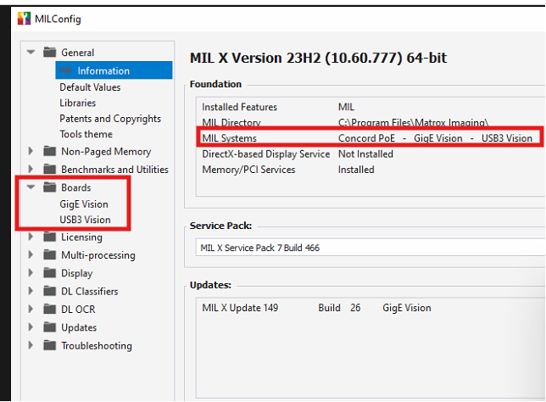Select the Boards label in tree
The width and height of the screenshot is (546, 402).
click(x=76, y=187)
